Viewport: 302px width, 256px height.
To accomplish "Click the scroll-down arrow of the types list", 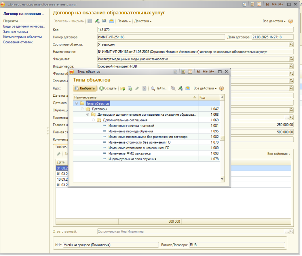I will click(x=222, y=179).
